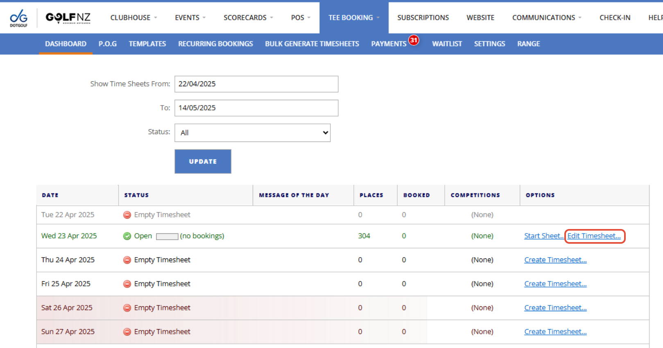
Task: Click Create Timesheet link for Fri 25 Apr
Action: tap(555, 284)
